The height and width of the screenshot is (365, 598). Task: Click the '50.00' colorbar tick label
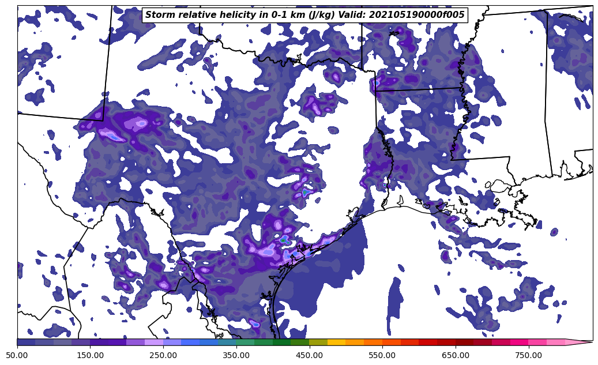17,355
